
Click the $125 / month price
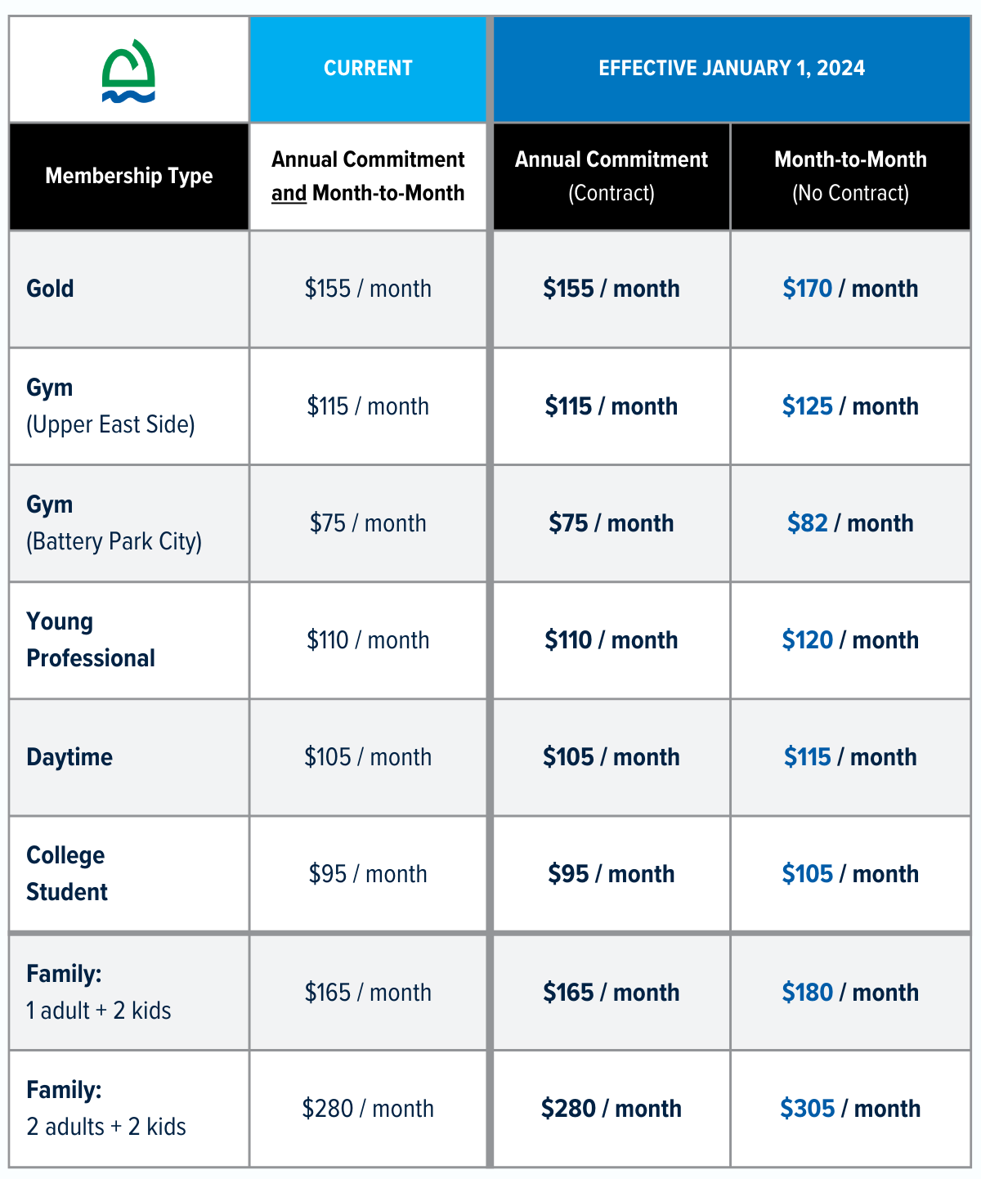[x=850, y=406]
